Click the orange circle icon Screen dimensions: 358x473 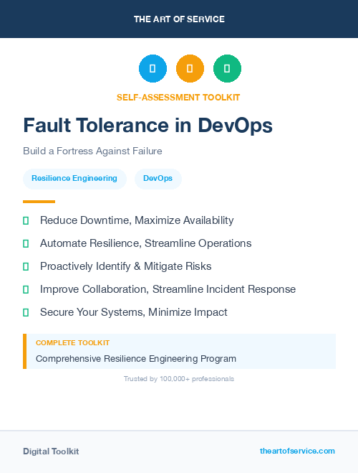pos(190,68)
